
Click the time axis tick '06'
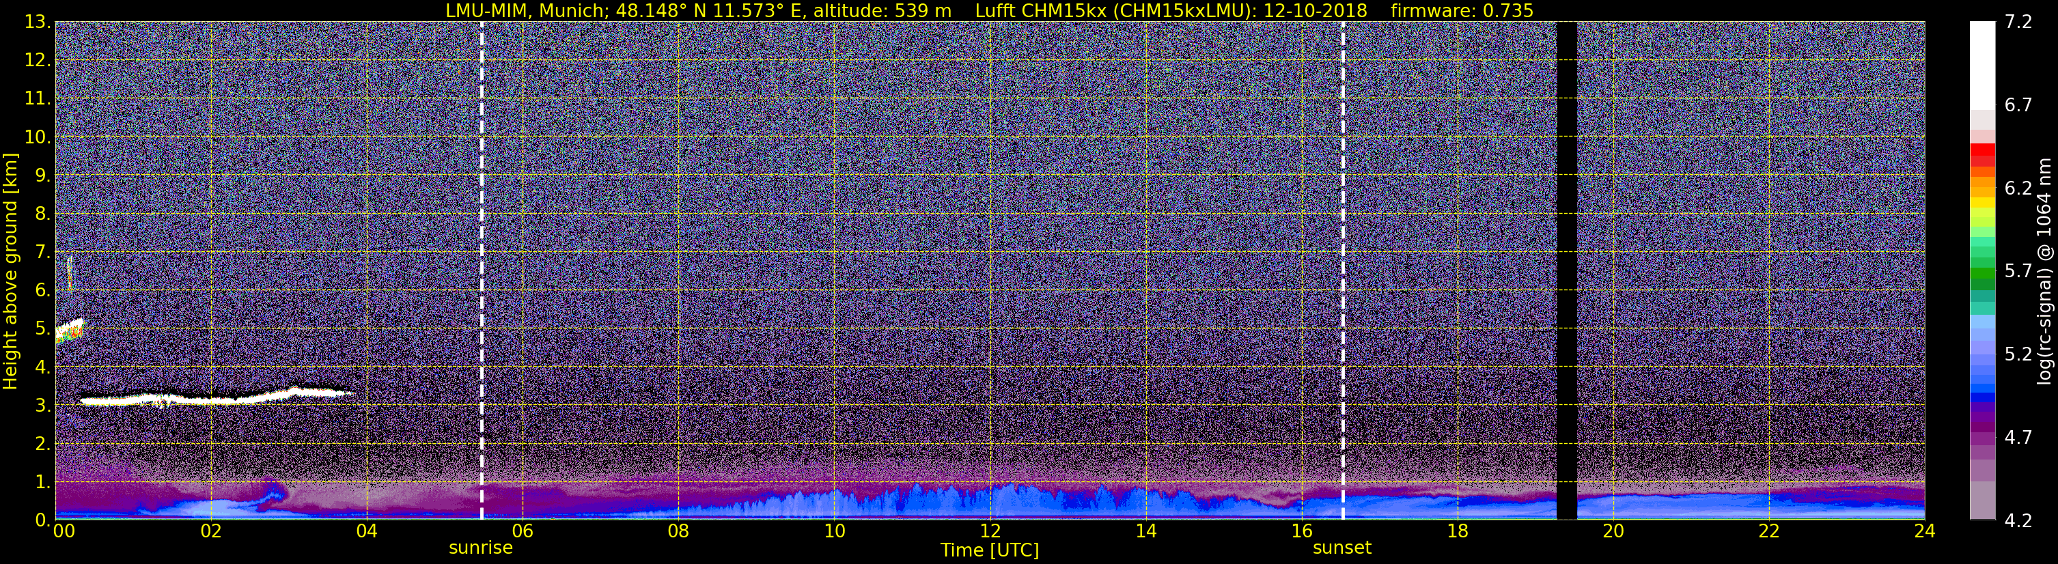click(522, 532)
